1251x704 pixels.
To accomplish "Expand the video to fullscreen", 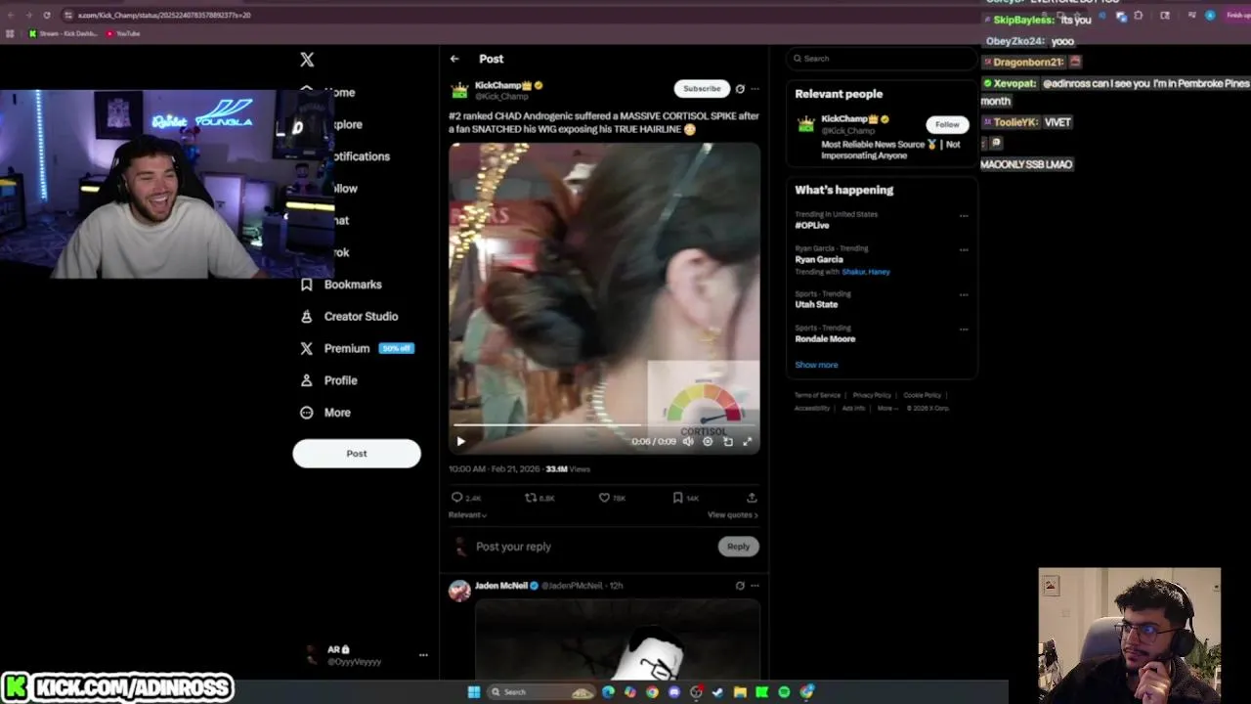I will 748,442.
